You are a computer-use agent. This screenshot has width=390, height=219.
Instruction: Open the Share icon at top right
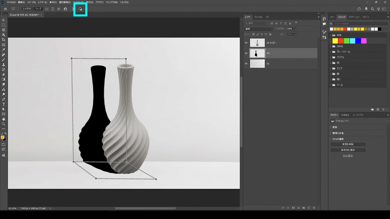[x=359, y=9]
